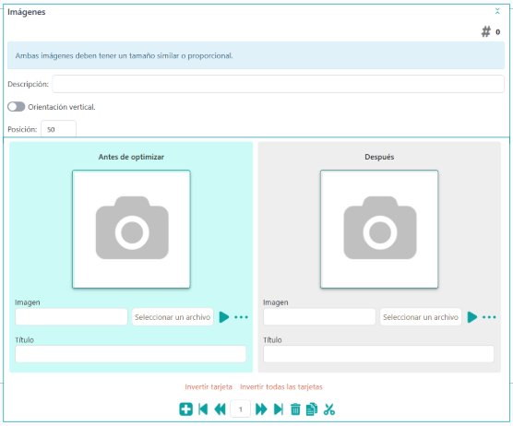Select a file for the Después image
513x426 pixels.
click(421, 317)
